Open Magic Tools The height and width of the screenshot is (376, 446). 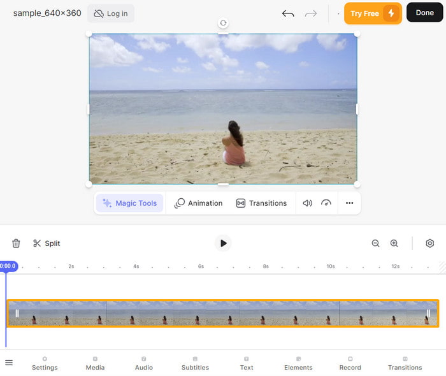130,203
